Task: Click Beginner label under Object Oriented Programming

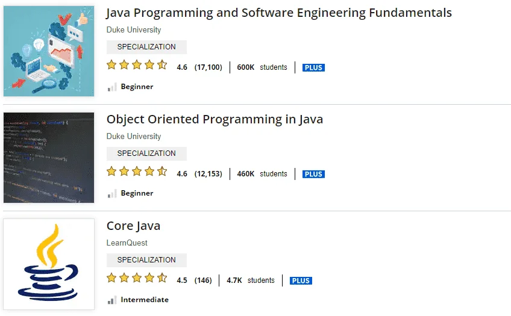Action: pos(137,193)
